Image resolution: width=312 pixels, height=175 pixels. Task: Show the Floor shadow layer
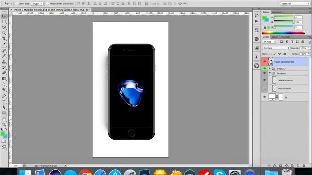coord(264,88)
